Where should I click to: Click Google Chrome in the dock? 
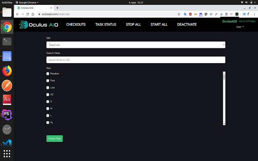(x=7, y=27)
